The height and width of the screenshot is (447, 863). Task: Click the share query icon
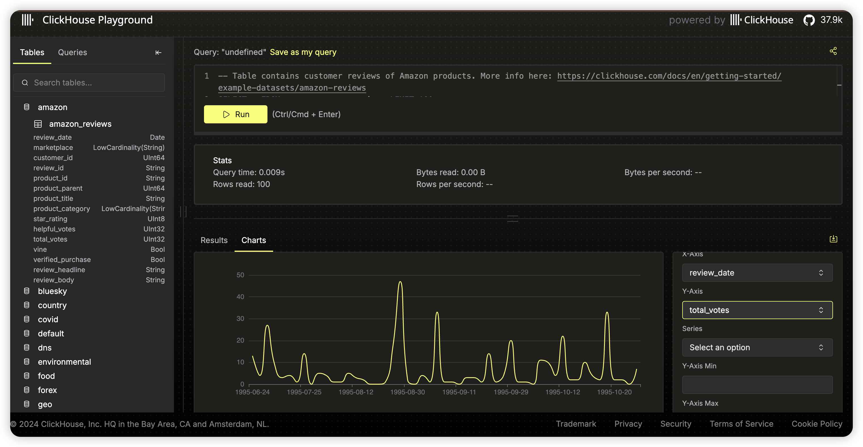click(x=833, y=51)
